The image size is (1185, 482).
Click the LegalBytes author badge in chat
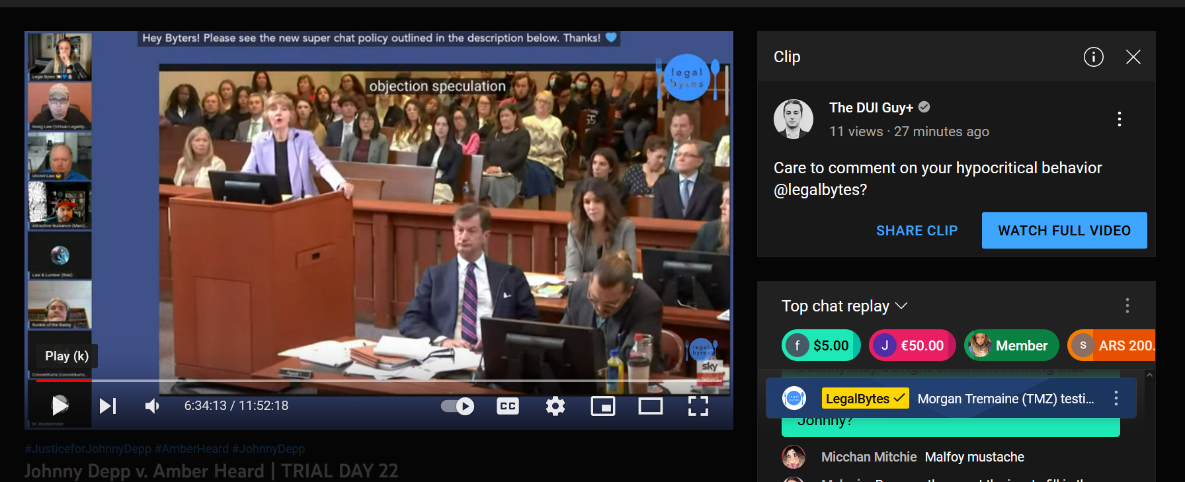tap(866, 399)
